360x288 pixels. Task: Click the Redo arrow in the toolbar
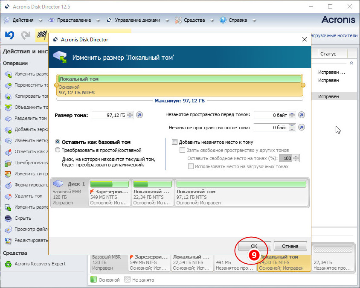click(x=26, y=35)
